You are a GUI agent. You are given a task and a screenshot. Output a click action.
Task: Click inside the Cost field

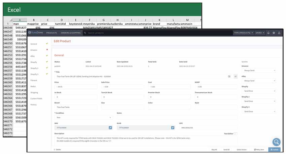[x=169, y=87]
